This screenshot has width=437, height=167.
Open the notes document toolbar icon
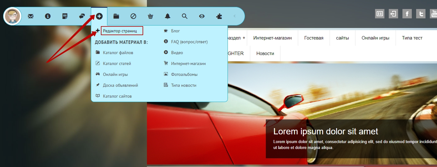pos(65,16)
